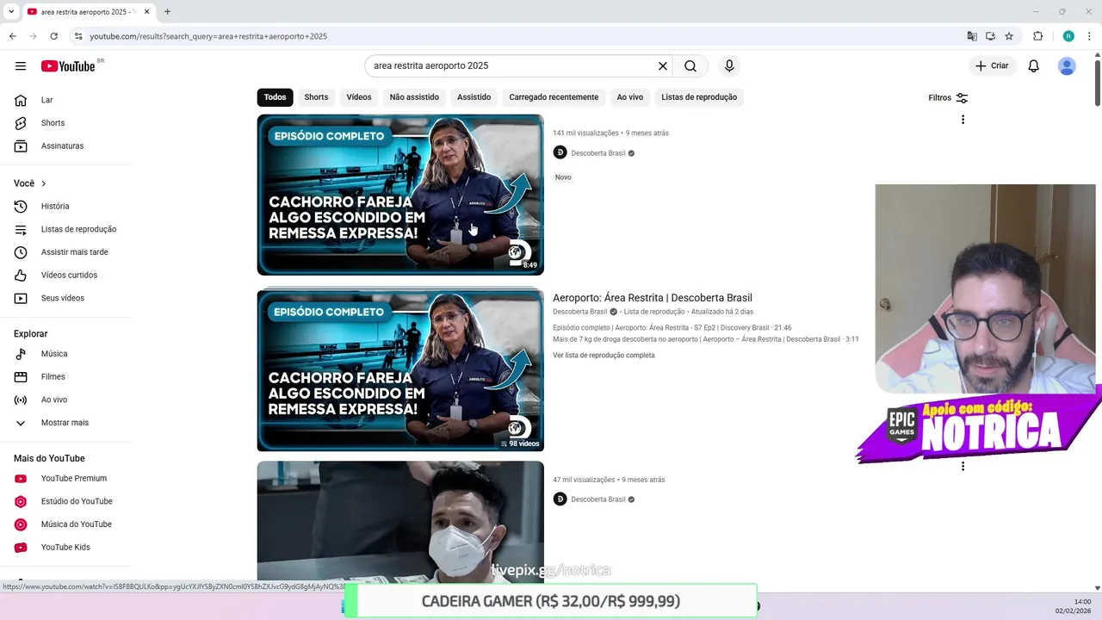1102x620 pixels.
Task: Open Assinaturas in the sidebar
Action: click(x=65, y=146)
